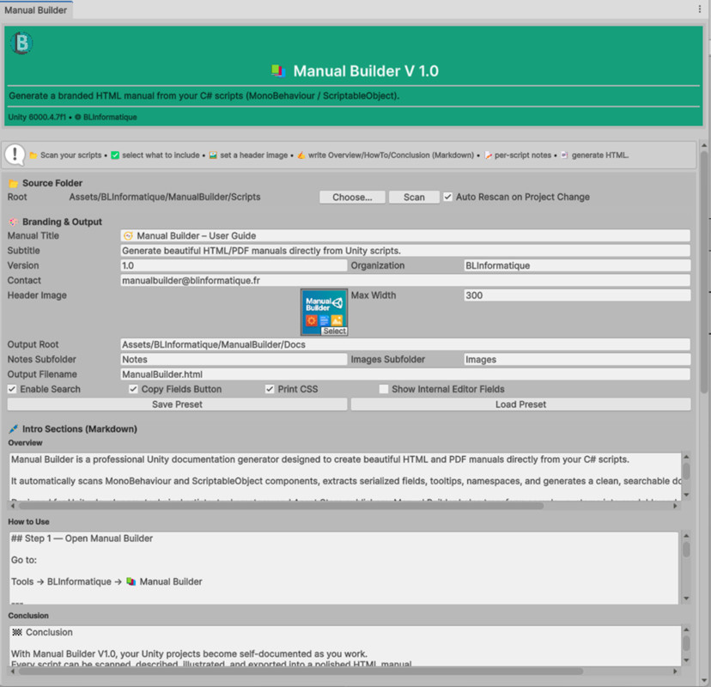Click the Overview horizontal scrollbar thumb
This screenshot has height=687, width=711.
(281, 506)
